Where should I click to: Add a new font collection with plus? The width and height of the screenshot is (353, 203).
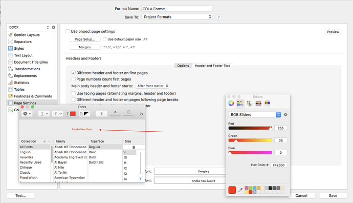pos(45,141)
